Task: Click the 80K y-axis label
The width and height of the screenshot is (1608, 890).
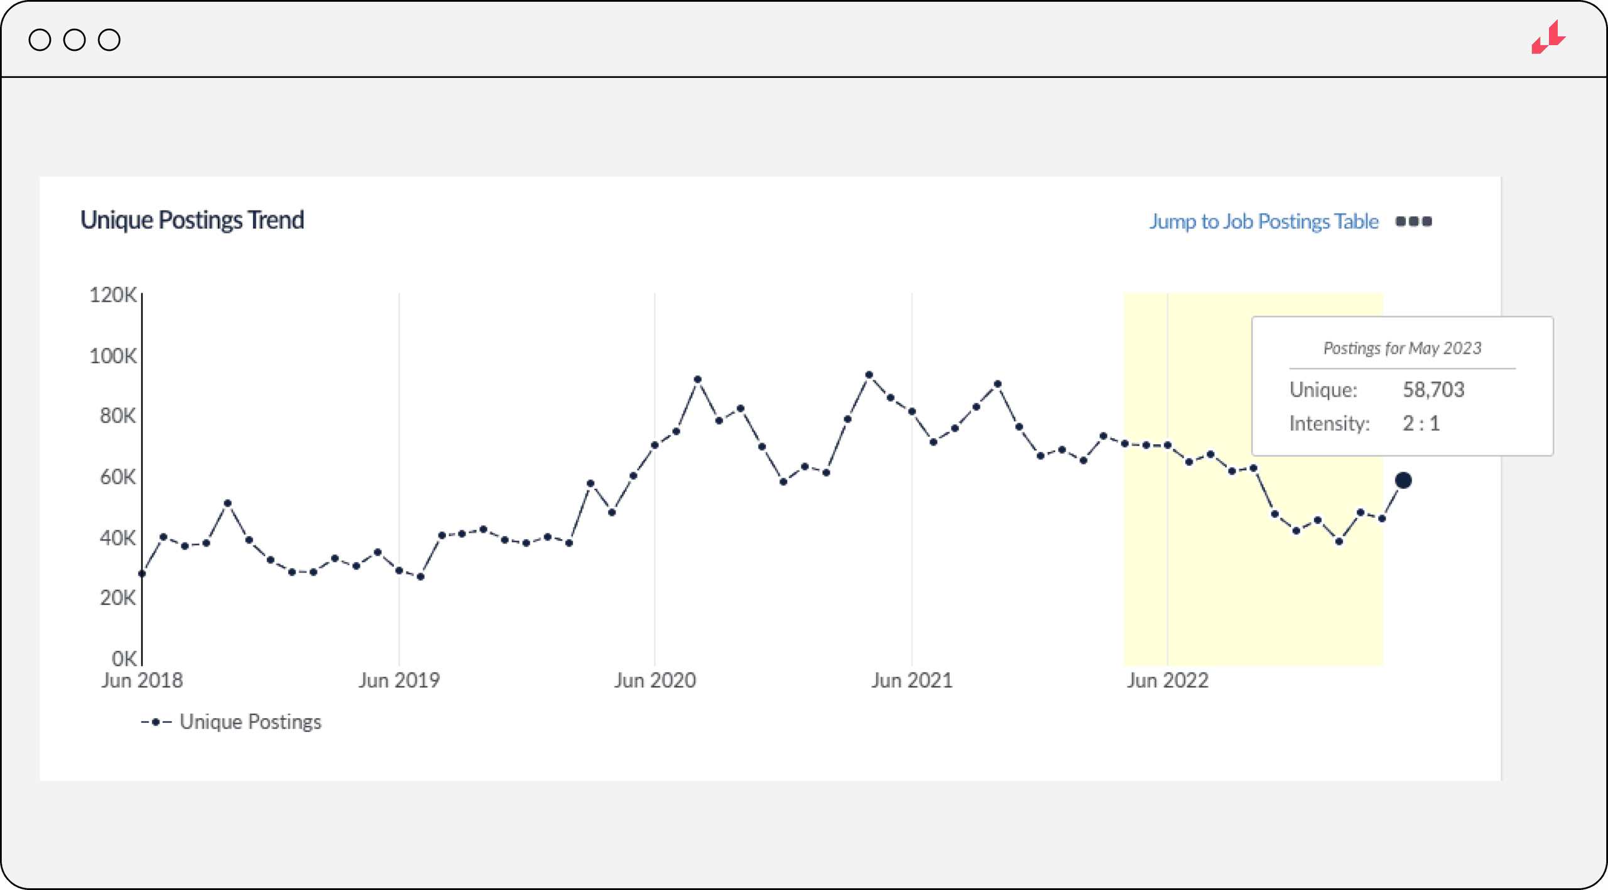Action: [x=118, y=416]
